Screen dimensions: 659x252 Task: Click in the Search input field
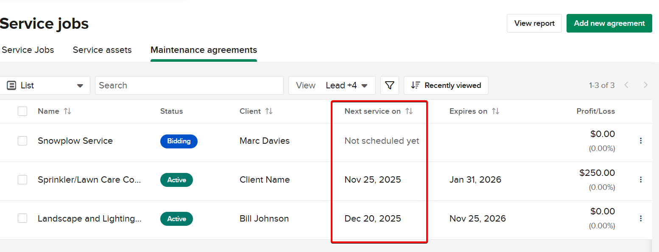click(189, 85)
